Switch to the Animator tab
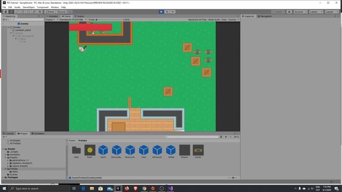Image resolution: width=342 pixels, height=192 pixels. point(52,17)
